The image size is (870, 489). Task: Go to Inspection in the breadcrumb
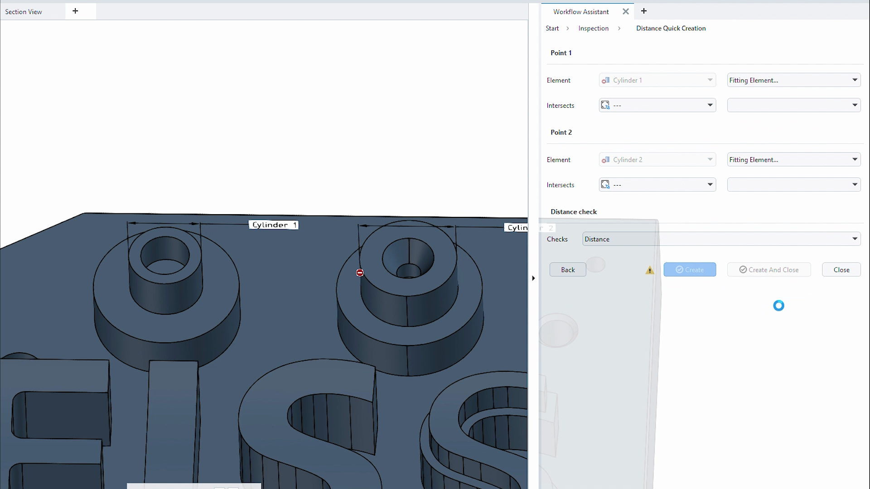(x=593, y=28)
